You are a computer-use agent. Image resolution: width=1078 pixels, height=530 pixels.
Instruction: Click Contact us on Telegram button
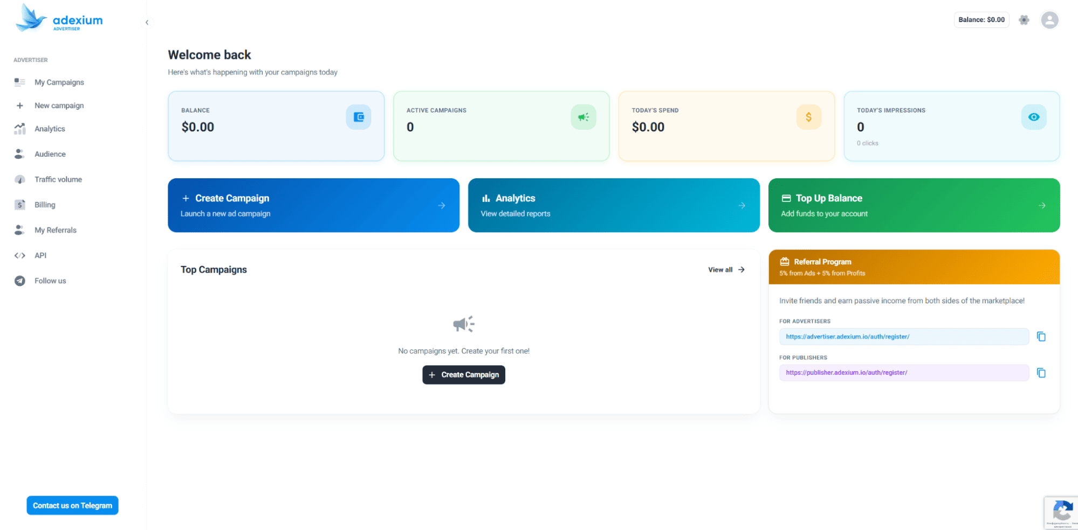click(x=72, y=505)
